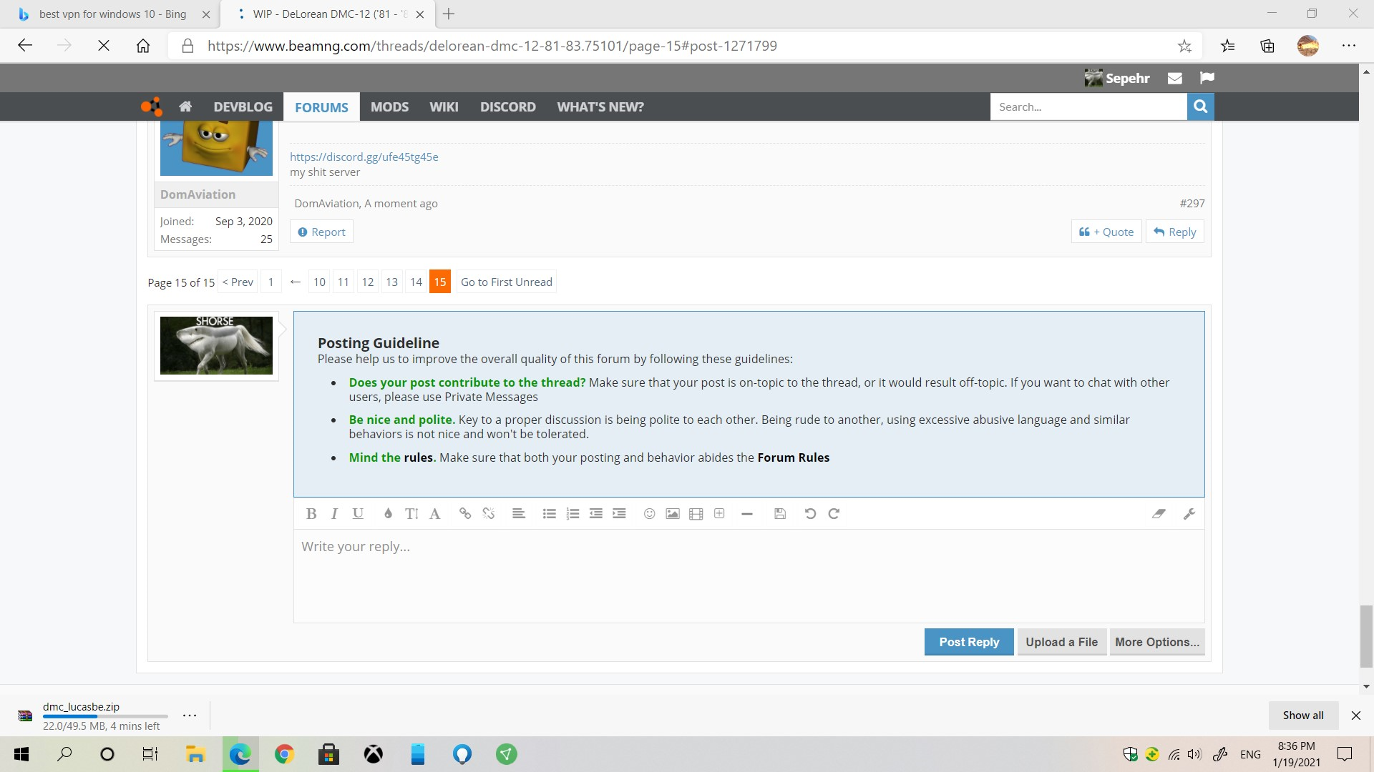This screenshot has width=1374, height=772.
Task: Open the text color picker
Action: pos(388,513)
